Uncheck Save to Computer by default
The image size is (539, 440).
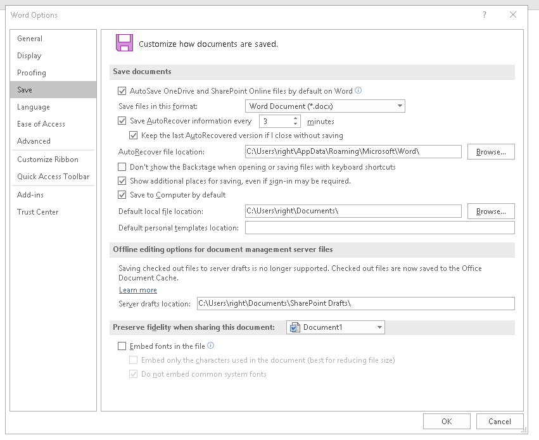122,195
